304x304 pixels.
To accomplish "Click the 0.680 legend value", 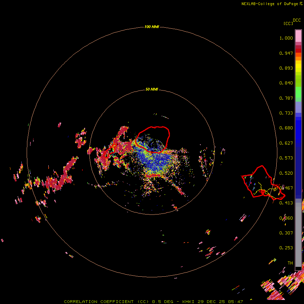I will point(286,128).
